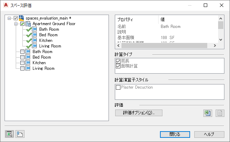Collapse the Apartment Ground Floor node
230x142 pixels.
coord(16,24)
